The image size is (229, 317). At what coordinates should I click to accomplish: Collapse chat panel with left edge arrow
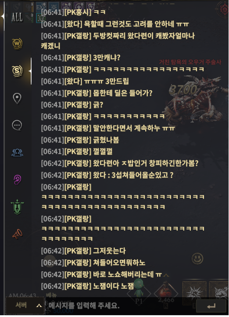[x=2, y=16]
